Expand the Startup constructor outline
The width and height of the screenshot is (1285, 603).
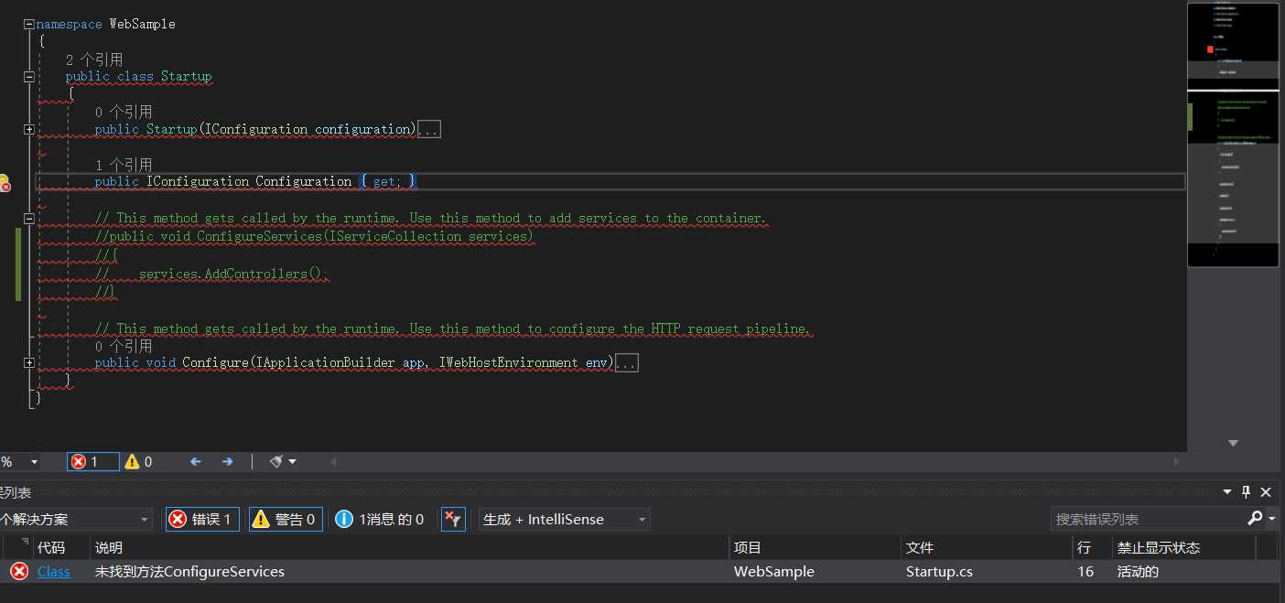point(29,129)
